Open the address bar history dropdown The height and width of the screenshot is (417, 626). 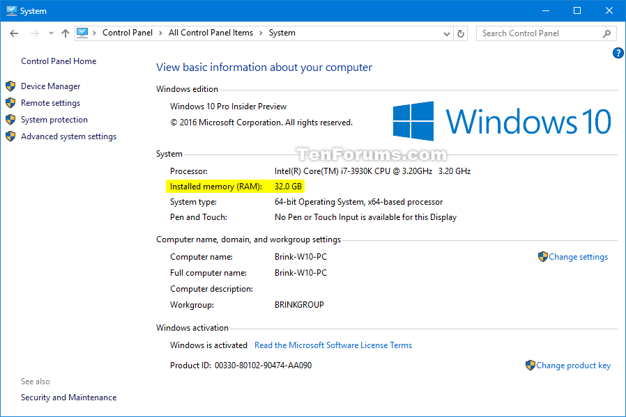click(x=447, y=34)
